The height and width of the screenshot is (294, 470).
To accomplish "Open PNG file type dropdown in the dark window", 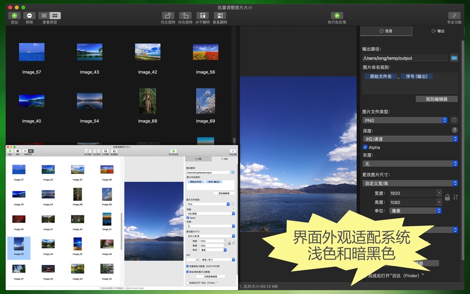I will pyautogui.click(x=405, y=120).
